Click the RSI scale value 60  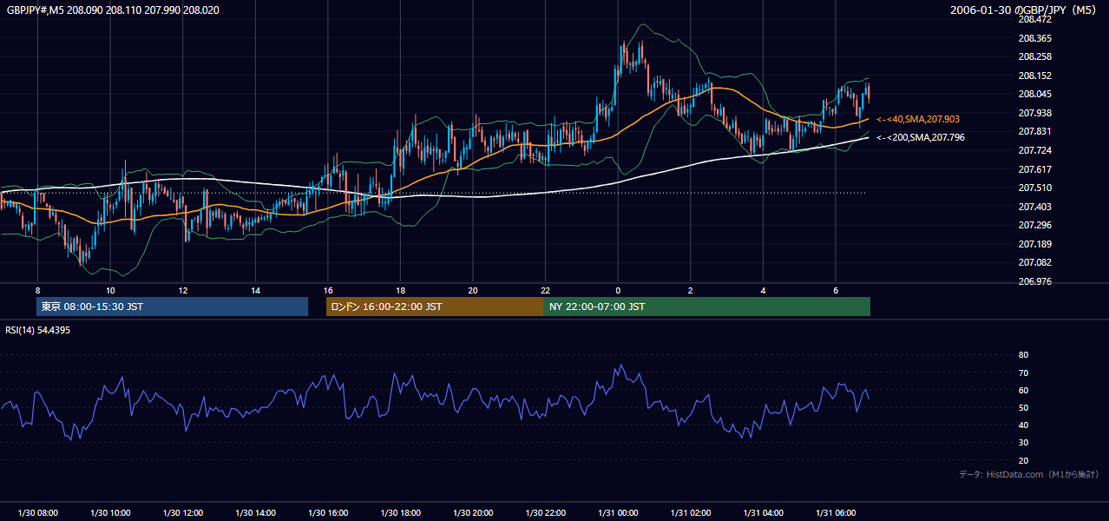(1023, 390)
